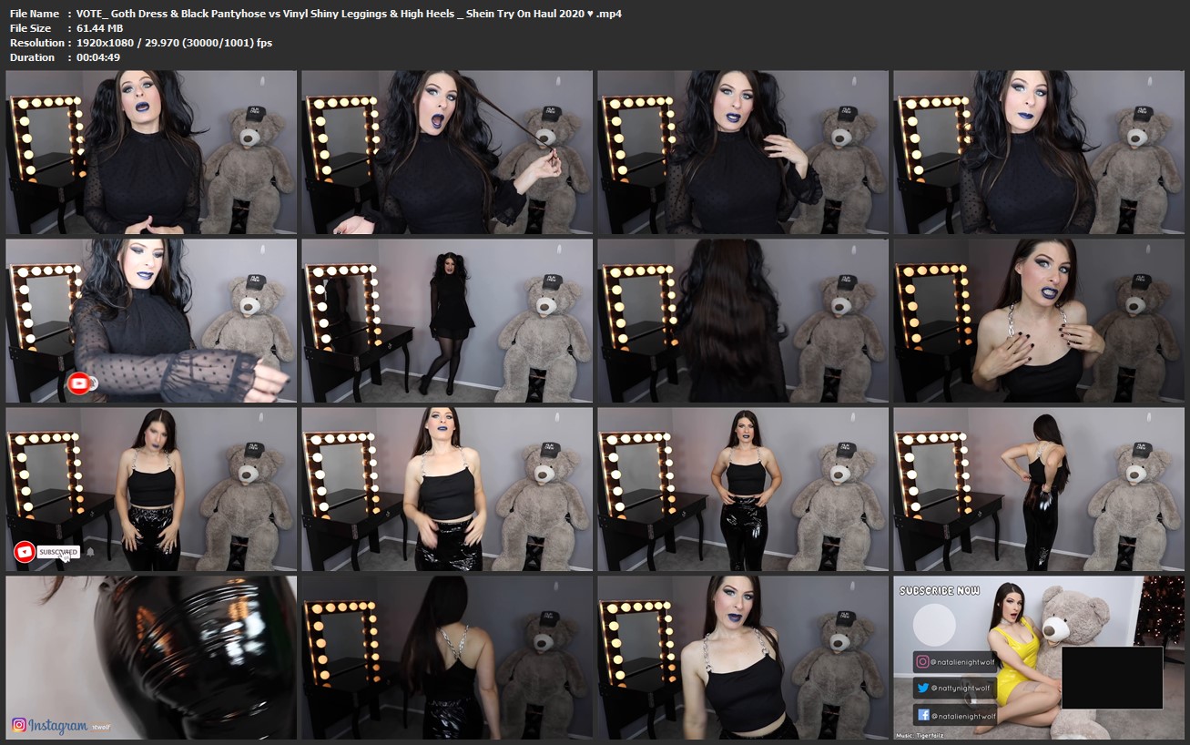Select the thumbnail showing hair from behind
1190x745 pixels.
click(x=743, y=321)
